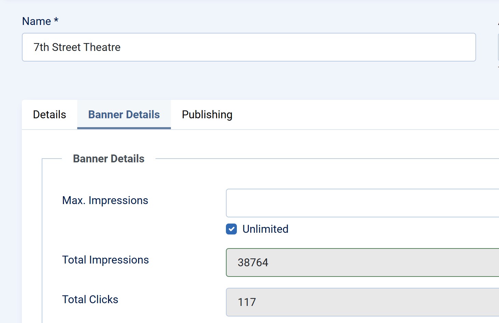Click the Max. Impressions label
Viewport: 499px width, 323px height.
click(x=105, y=200)
